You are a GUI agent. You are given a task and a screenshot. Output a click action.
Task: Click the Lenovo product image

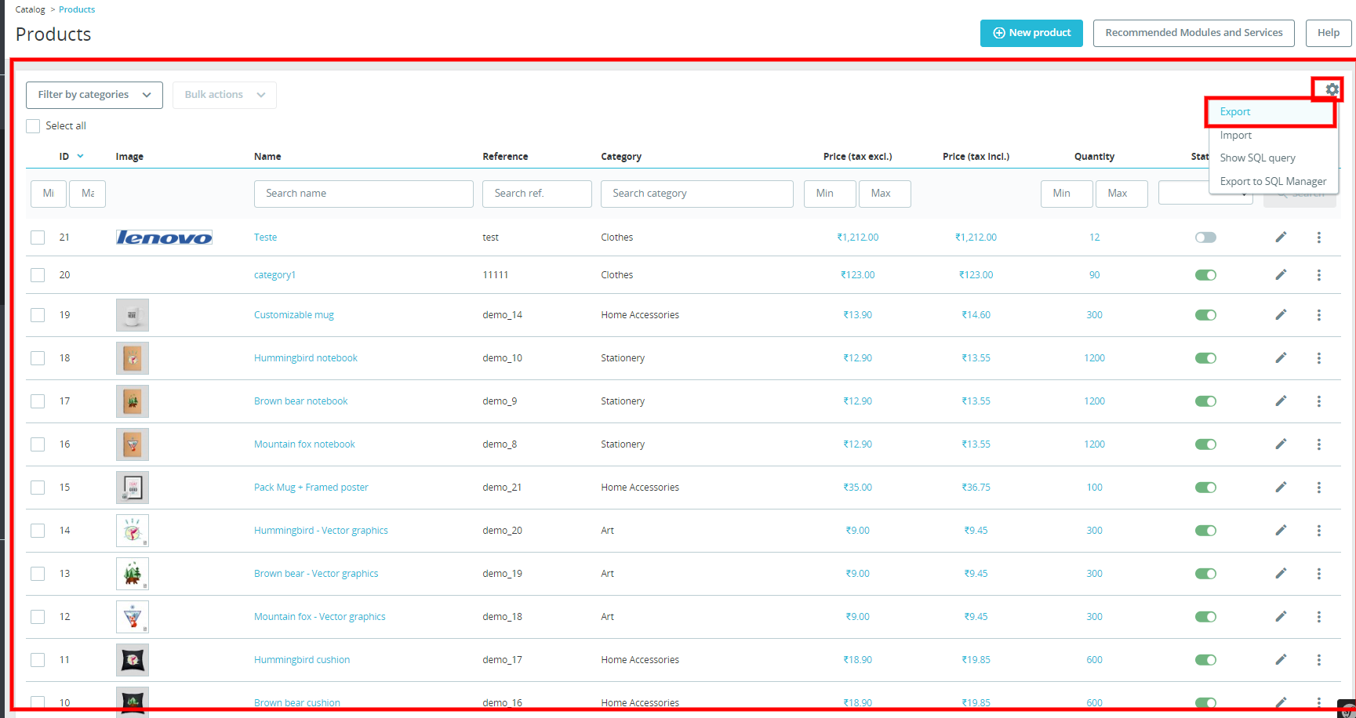tap(164, 238)
